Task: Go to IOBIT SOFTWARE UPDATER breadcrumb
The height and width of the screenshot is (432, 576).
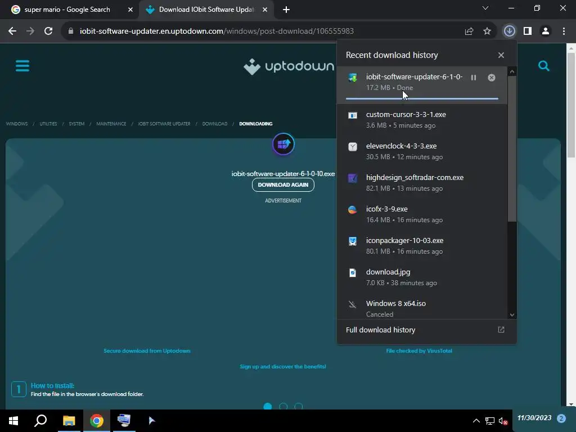Action: click(x=164, y=124)
